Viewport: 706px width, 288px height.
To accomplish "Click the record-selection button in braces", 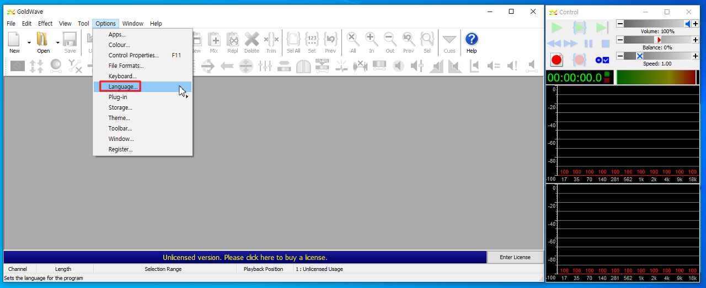I will [579, 60].
